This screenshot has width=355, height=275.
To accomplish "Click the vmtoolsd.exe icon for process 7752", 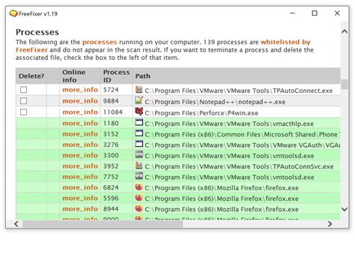I will [x=139, y=176].
